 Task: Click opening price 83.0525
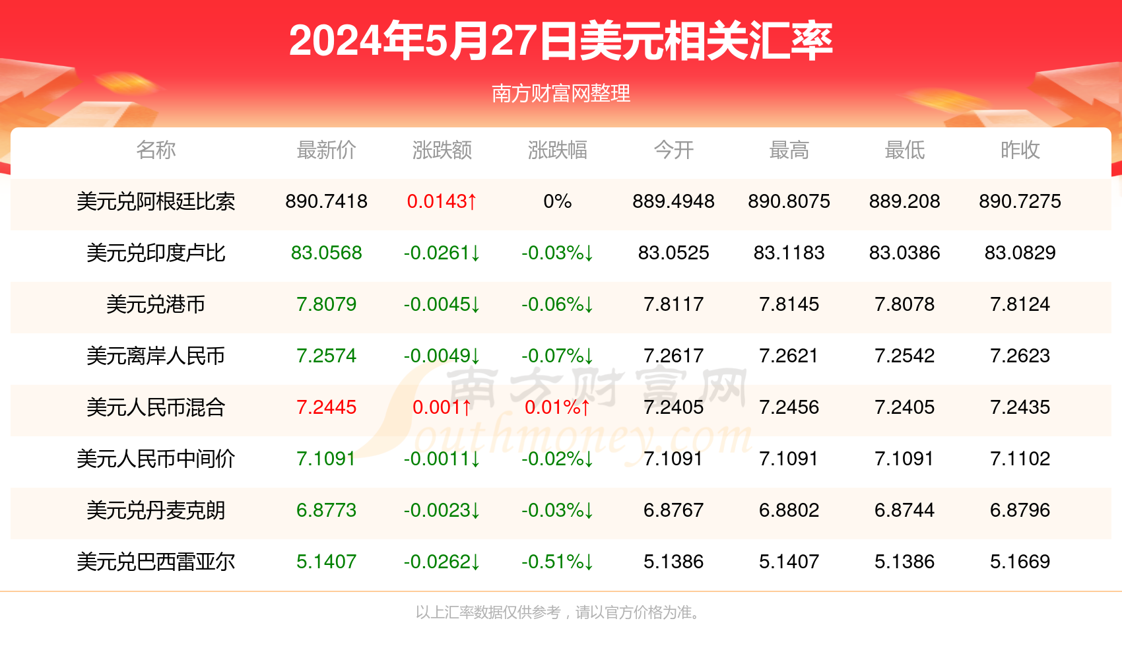(x=674, y=253)
